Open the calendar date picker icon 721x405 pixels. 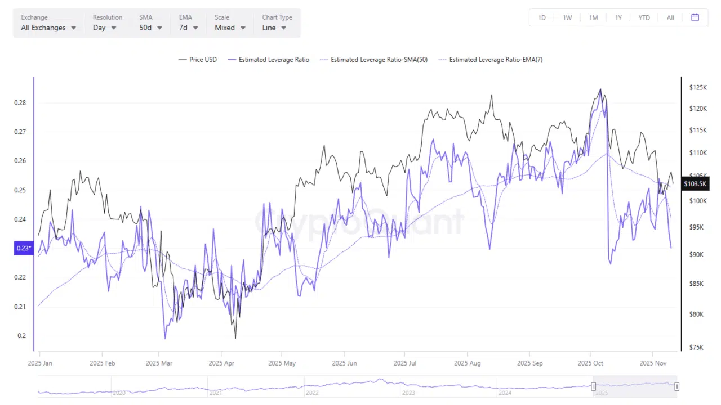click(x=695, y=17)
